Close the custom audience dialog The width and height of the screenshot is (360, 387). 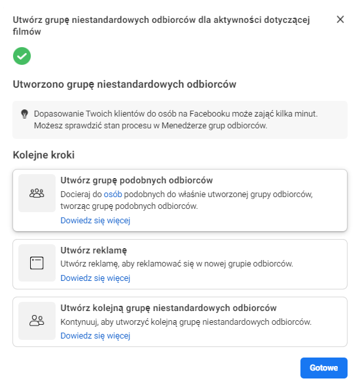(340, 19)
